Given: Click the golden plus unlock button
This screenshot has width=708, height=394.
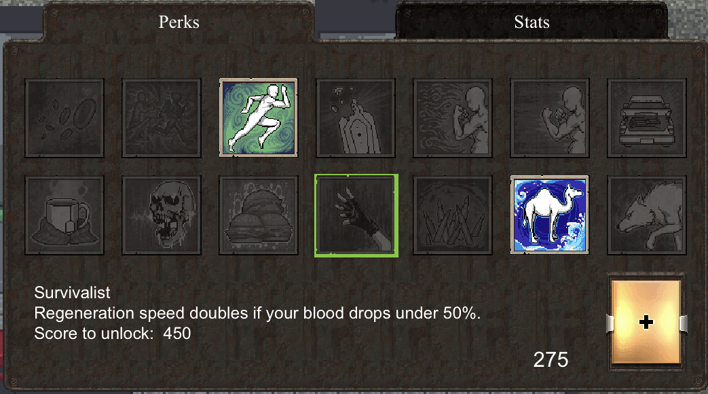Looking at the screenshot, I should point(646,322).
